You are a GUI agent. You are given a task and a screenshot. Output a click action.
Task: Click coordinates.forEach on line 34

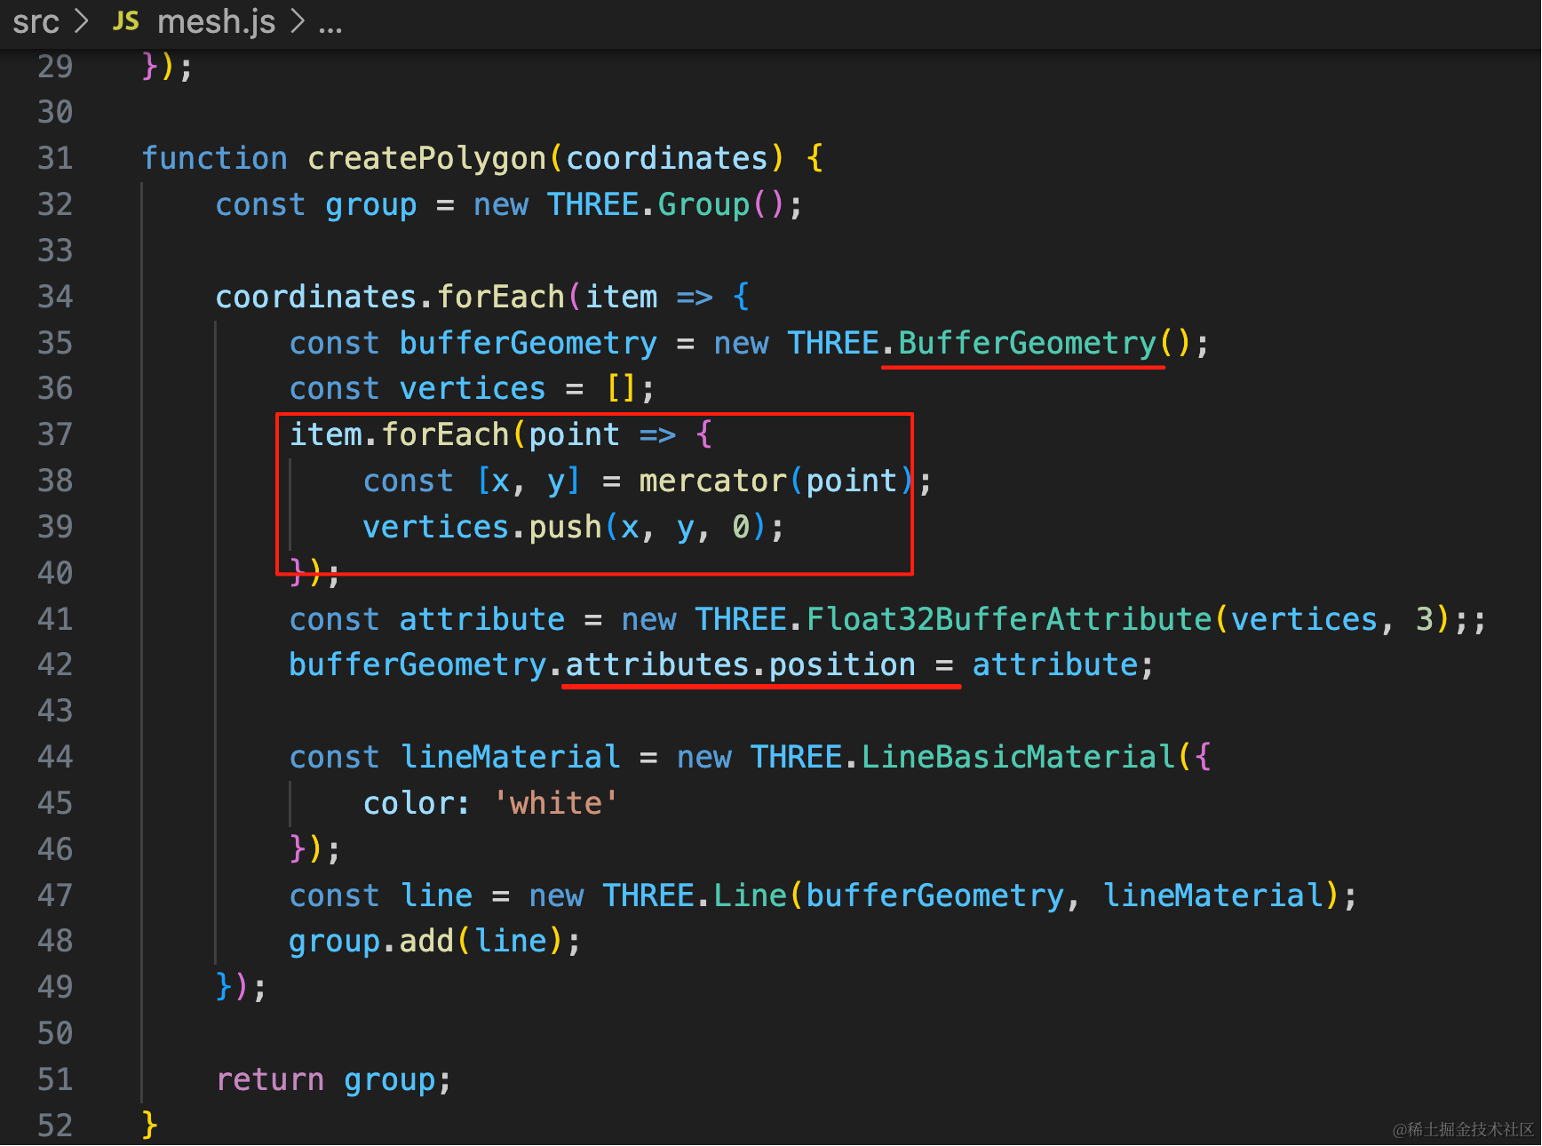(x=391, y=297)
